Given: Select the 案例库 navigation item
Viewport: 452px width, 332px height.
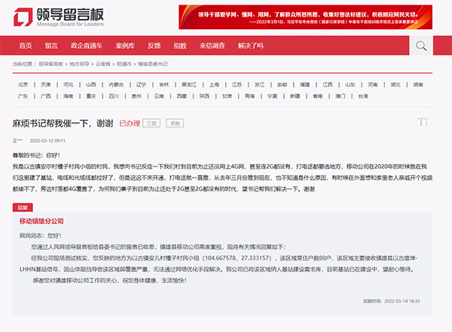Looking at the screenshot, I should coord(125,45).
